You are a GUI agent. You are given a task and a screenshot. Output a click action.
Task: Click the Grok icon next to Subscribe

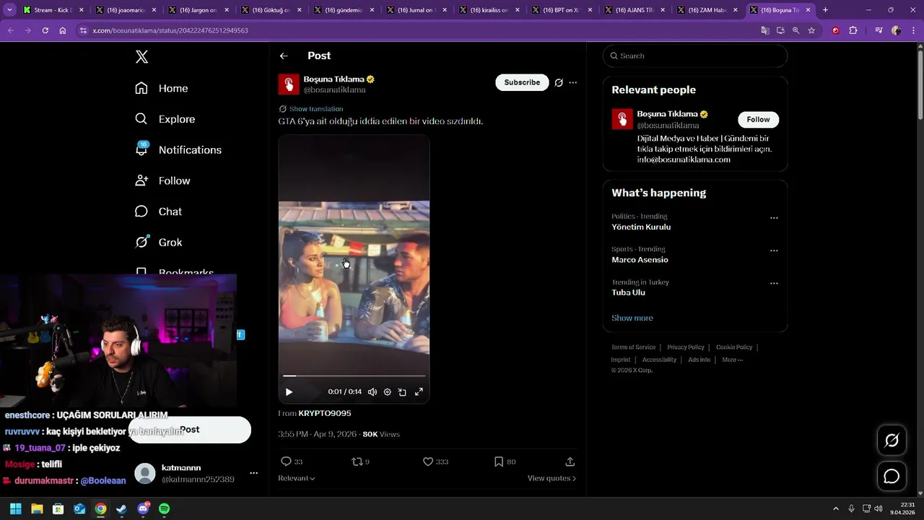coord(559,83)
